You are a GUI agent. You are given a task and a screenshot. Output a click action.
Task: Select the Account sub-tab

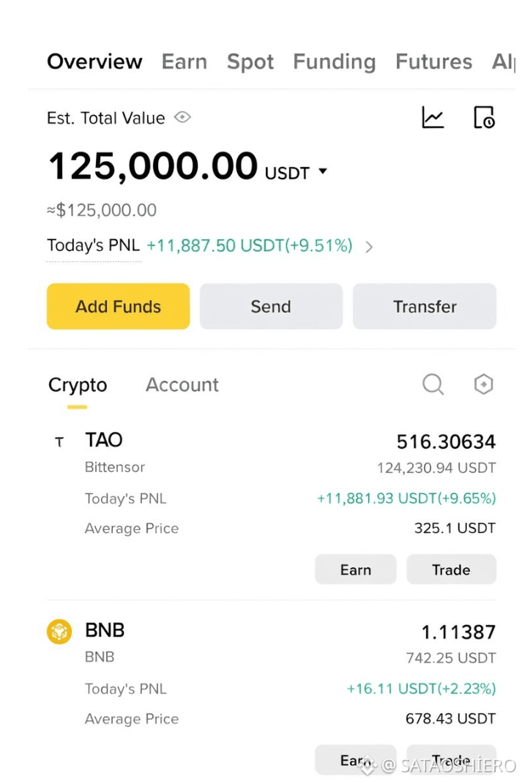(182, 384)
